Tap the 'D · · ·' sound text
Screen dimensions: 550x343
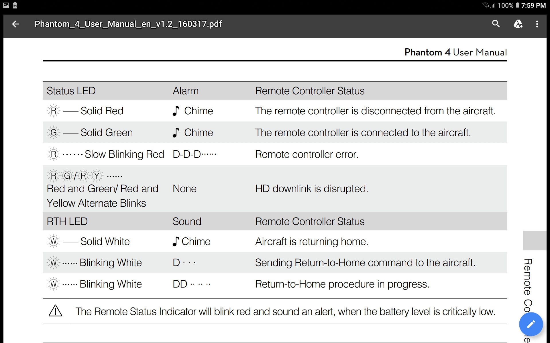[x=184, y=263]
